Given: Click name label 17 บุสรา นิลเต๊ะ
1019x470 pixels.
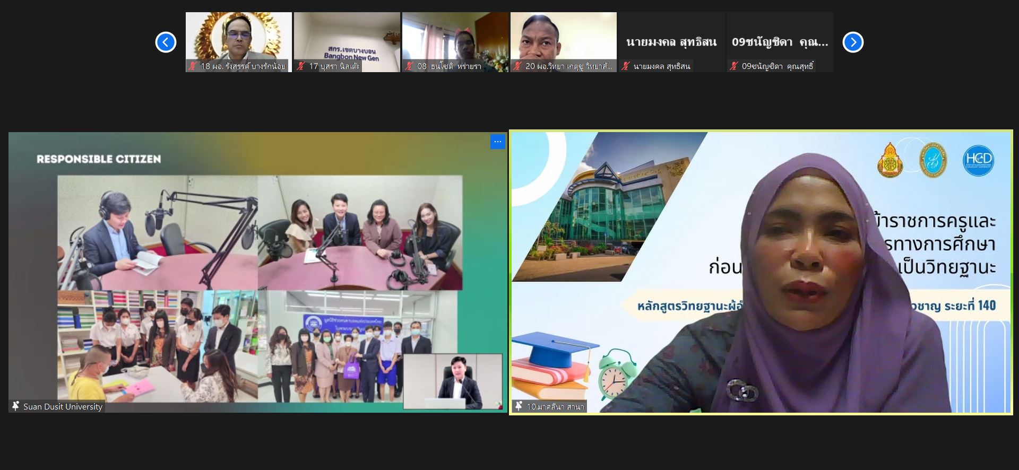Looking at the screenshot, I should point(334,66).
